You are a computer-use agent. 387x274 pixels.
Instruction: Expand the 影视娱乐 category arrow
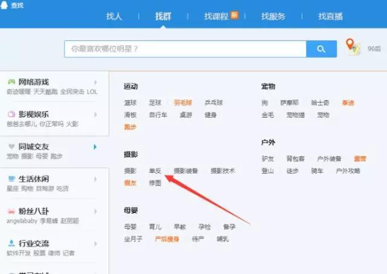(x=96, y=115)
